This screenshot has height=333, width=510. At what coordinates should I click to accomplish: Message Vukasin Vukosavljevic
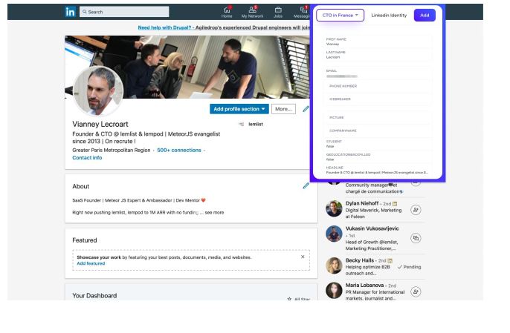(x=416, y=238)
